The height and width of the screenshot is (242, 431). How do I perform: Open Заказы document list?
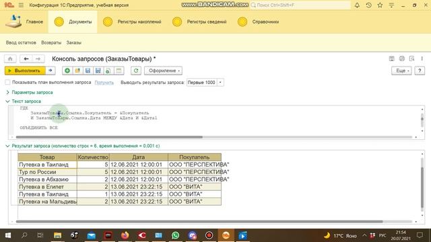coord(73,42)
